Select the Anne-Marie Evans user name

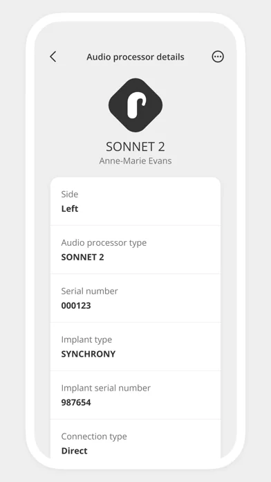coord(135,161)
